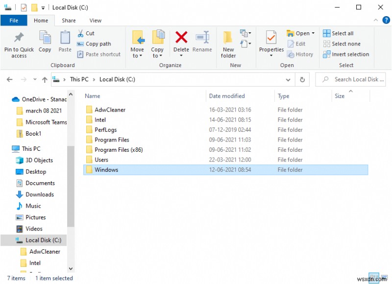Select This PC in navigation pane
Screen dimensions: 392x284
[26, 149]
